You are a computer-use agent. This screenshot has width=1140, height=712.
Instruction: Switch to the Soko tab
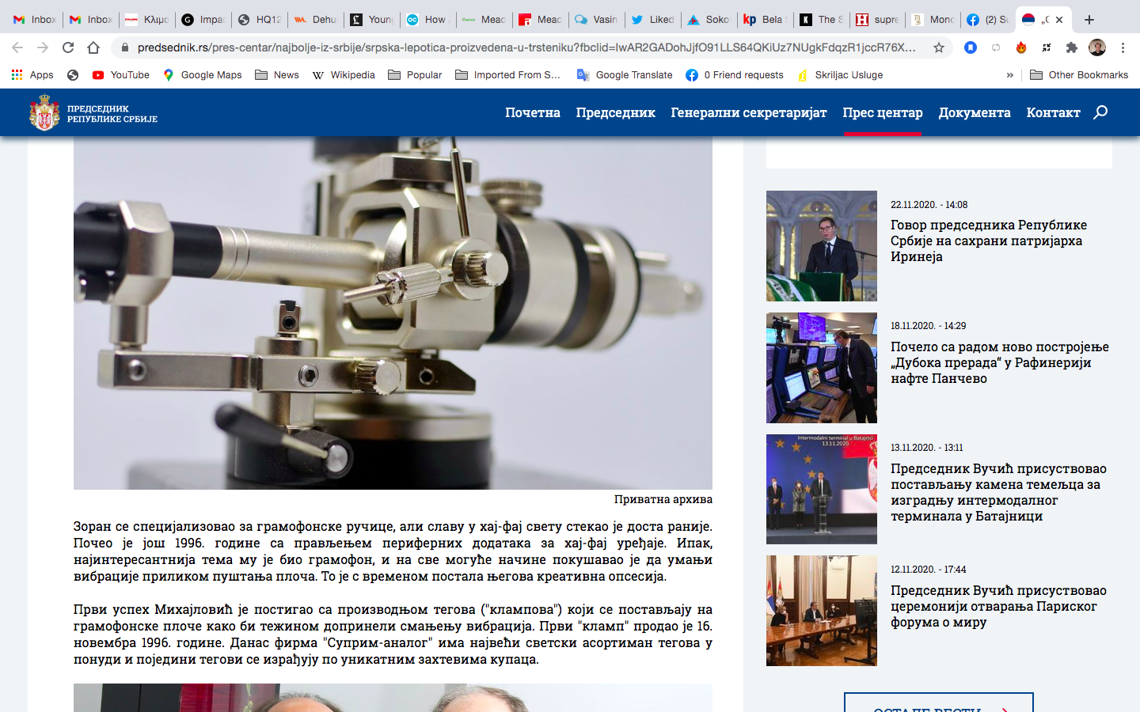tap(709, 20)
